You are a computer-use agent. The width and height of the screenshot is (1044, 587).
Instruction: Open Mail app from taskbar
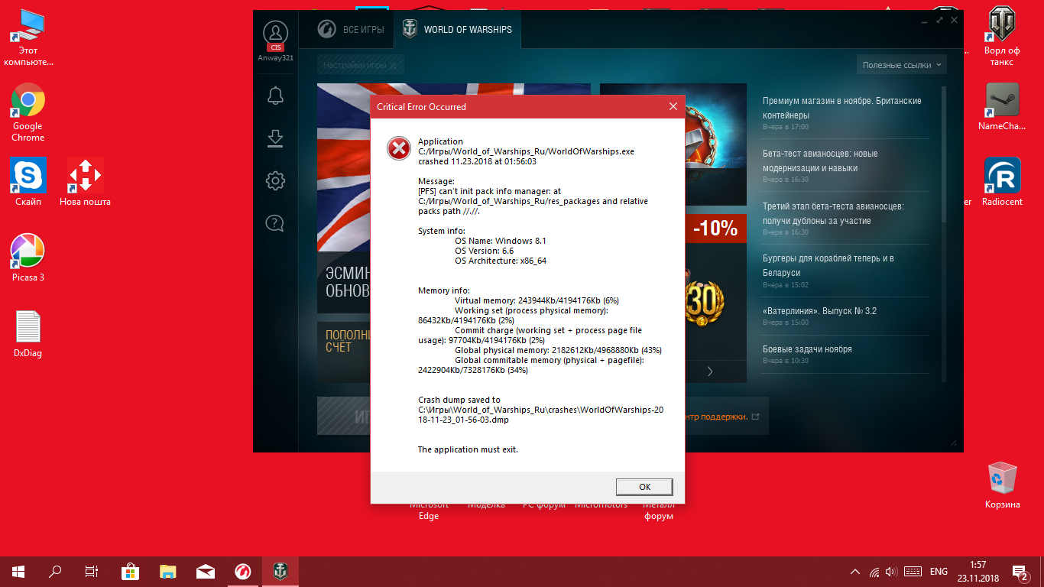click(205, 571)
